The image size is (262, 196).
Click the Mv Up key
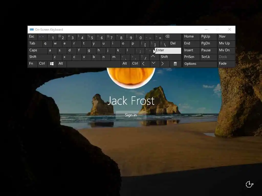pos(226,44)
